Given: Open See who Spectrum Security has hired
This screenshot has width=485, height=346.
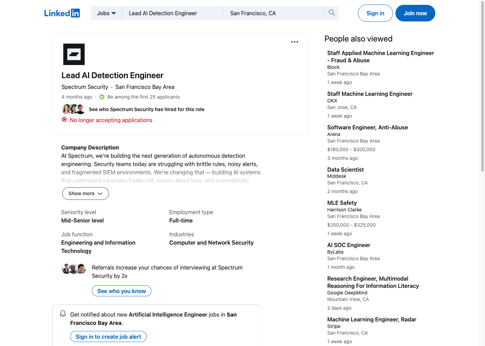Looking at the screenshot, I should (147, 109).
